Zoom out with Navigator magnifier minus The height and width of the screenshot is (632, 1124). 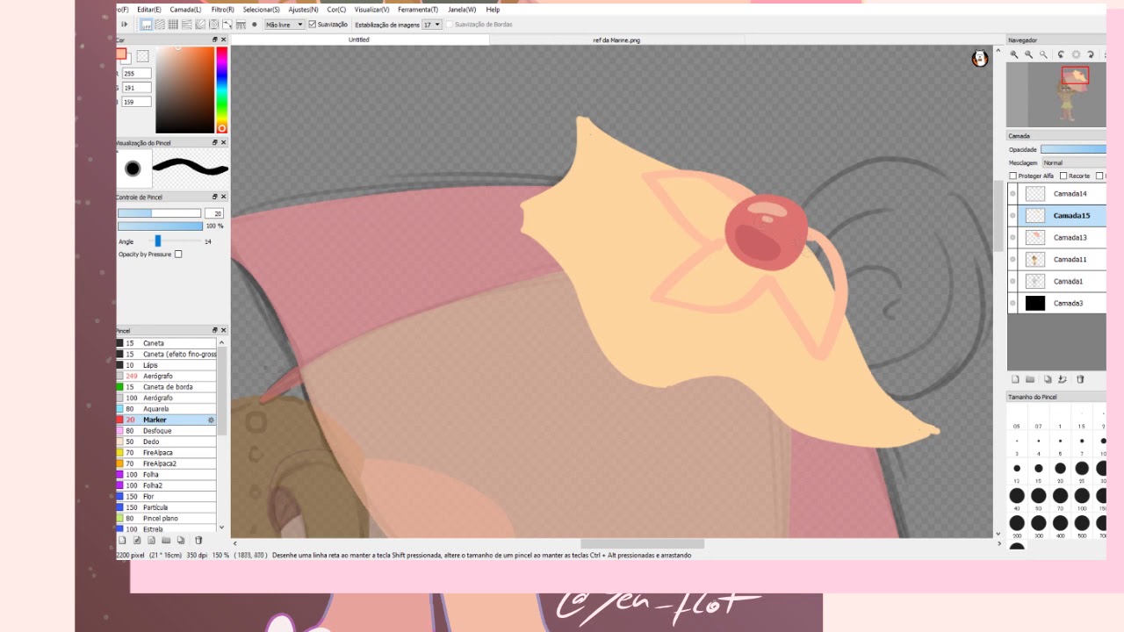point(1028,54)
